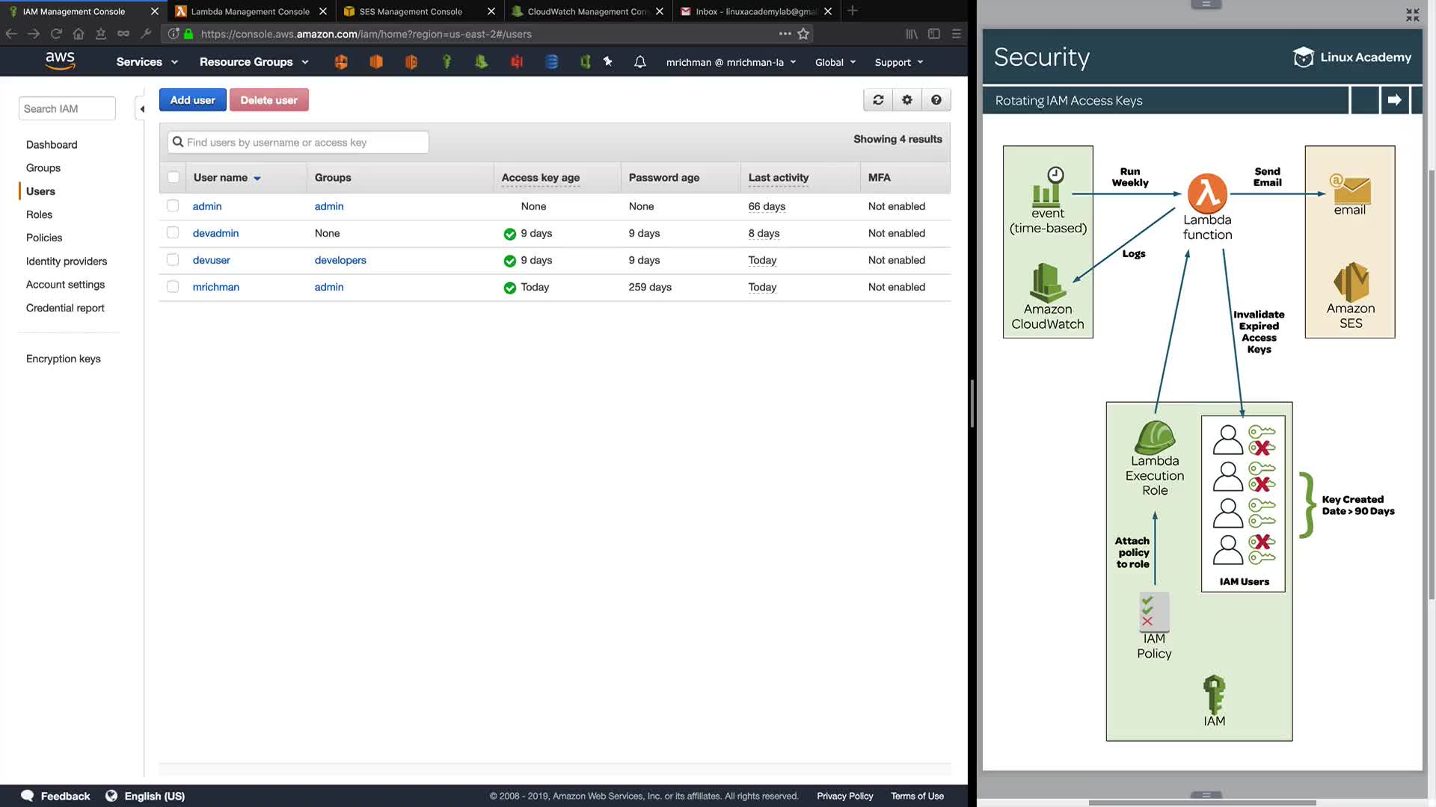Image resolution: width=1436 pixels, height=807 pixels.
Task: Click the pin shortcut icon in navbar
Action: [608, 62]
